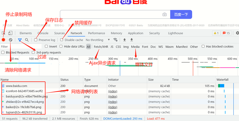This screenshot has height=121, width=239.
Task: Open network search magnifier icon
Action: (27, 40)
